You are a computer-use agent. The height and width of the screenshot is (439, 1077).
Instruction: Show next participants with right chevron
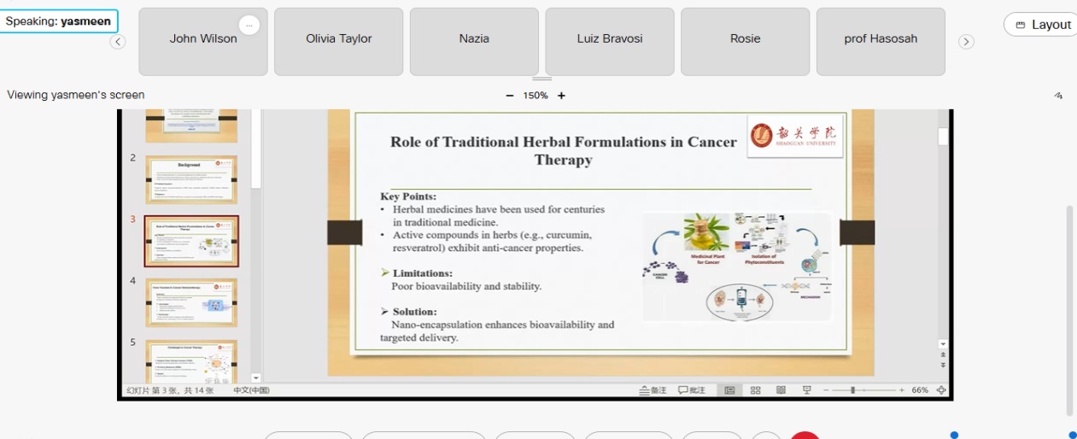tap(966, 42)
